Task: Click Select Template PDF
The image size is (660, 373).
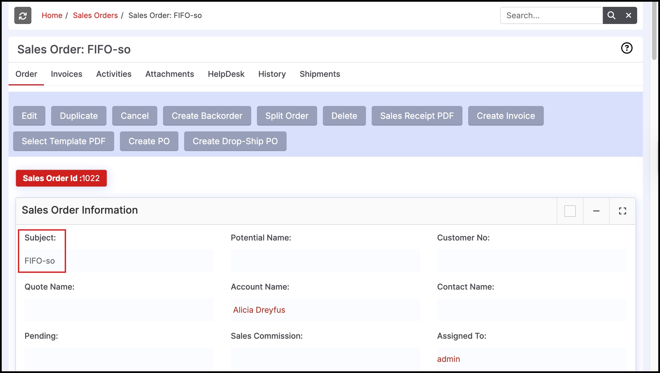Action: 64,141
